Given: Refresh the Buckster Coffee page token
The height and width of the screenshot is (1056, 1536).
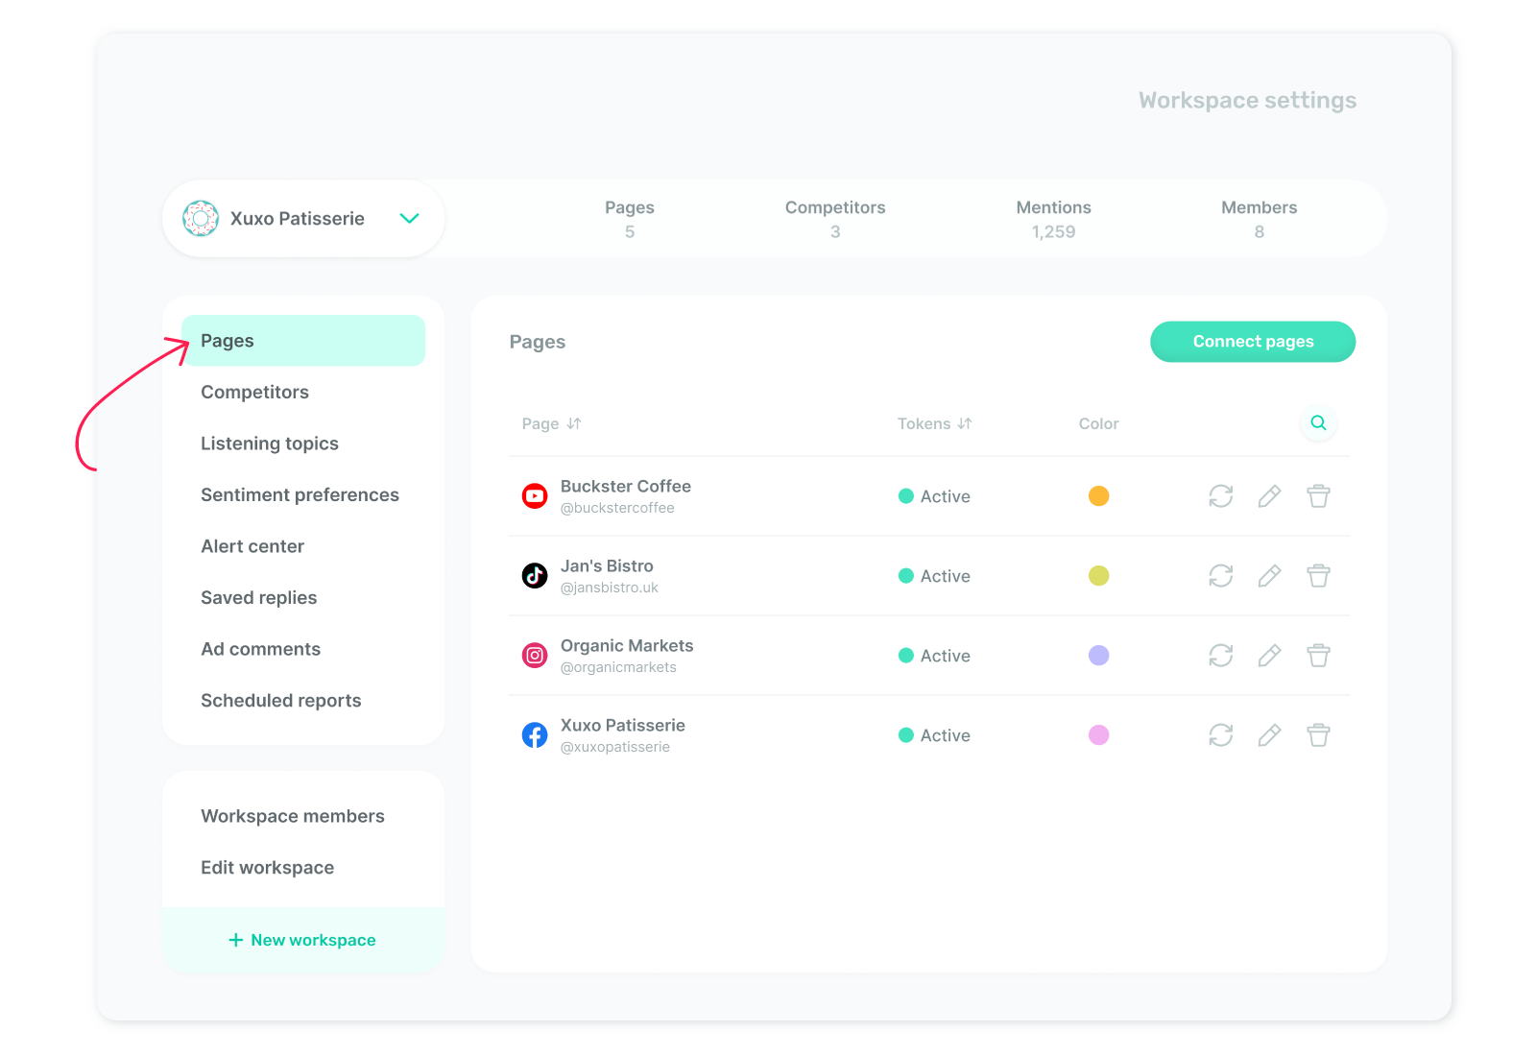Looking at the screenshot, I should 1220,496.
